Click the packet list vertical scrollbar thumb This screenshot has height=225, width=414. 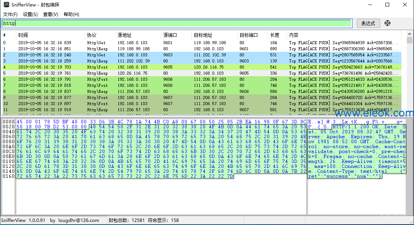point(409,40)
